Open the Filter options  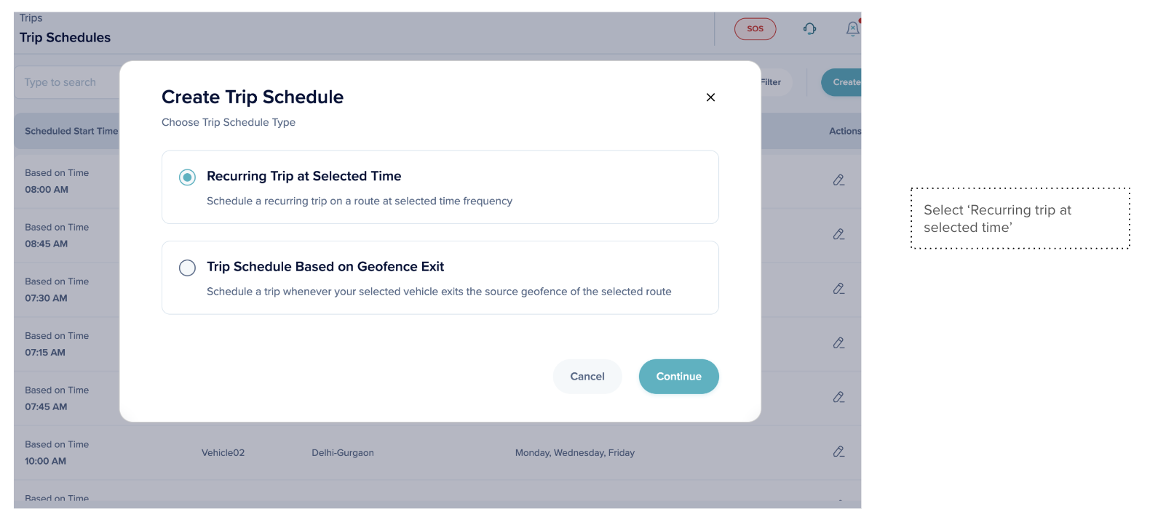[x=772, y=82]
